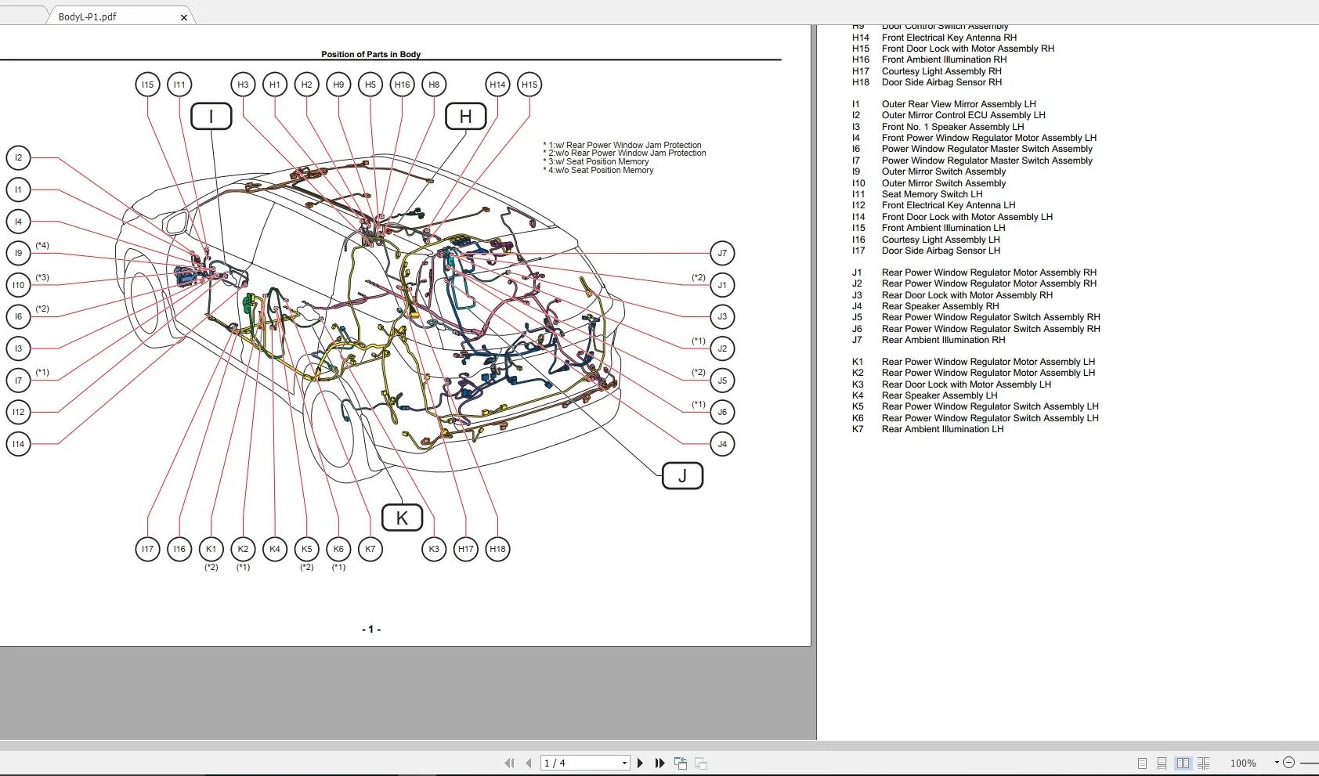Click the H3 callout circle

coord(243,85)
